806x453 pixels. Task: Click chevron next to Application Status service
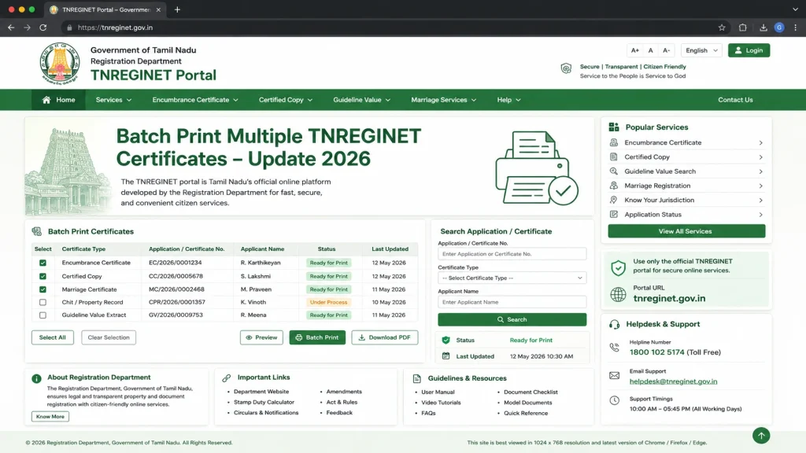[760, 215]
